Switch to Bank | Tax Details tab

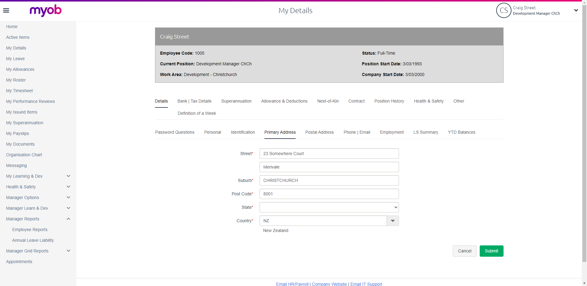[x=194, y=101]
